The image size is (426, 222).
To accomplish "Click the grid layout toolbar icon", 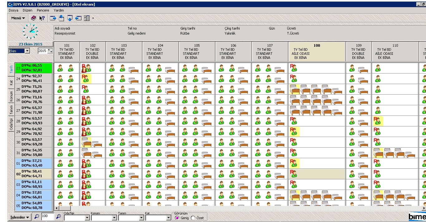I will click(87, 18).
